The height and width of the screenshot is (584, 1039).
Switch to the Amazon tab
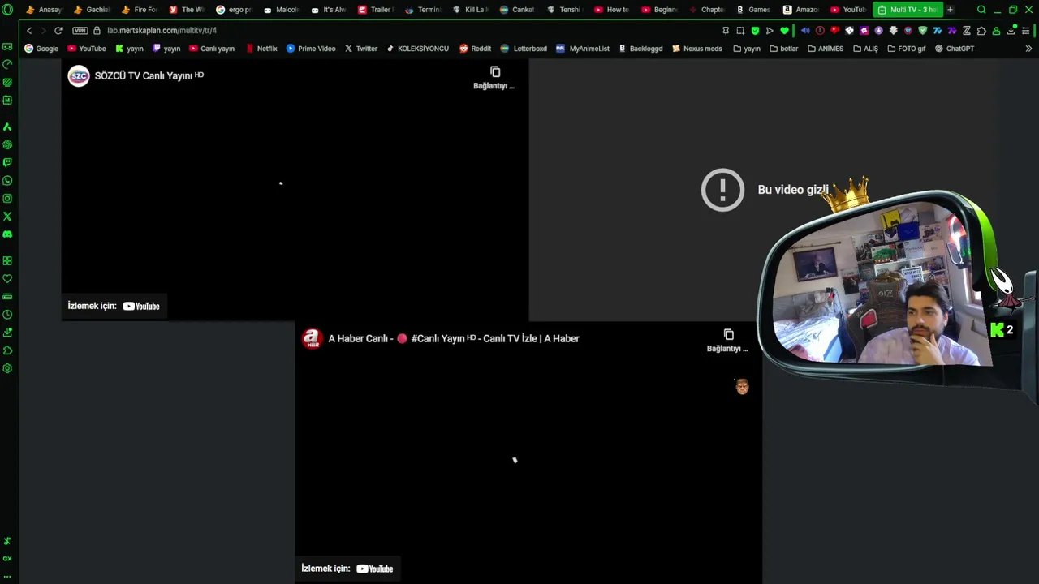pos(800,10)
